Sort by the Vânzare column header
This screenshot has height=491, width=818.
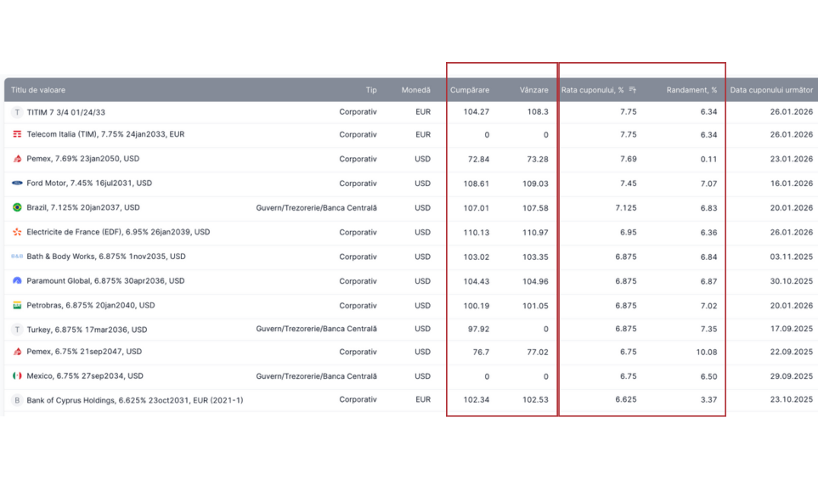tap(533, 90)
